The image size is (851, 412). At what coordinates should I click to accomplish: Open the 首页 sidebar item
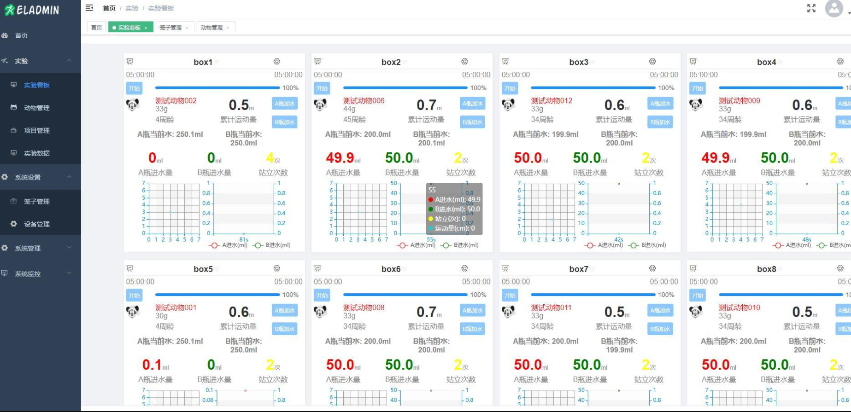coord(41,35)
